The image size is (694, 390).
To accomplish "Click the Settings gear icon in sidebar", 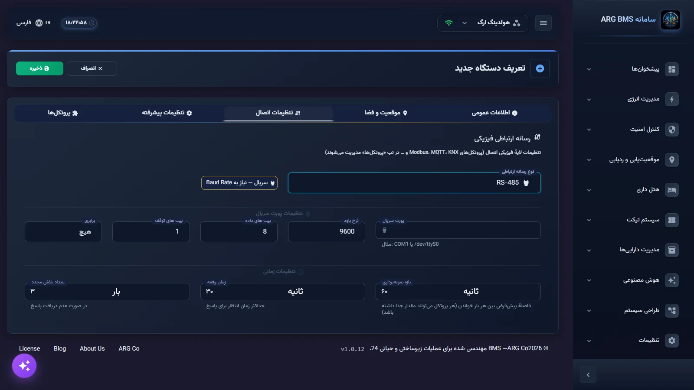I will tap(672, 341).
